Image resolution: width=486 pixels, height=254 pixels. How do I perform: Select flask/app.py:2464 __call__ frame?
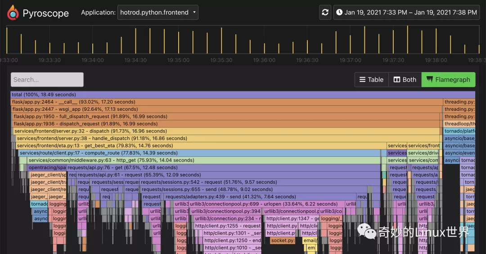coord(226,102)
